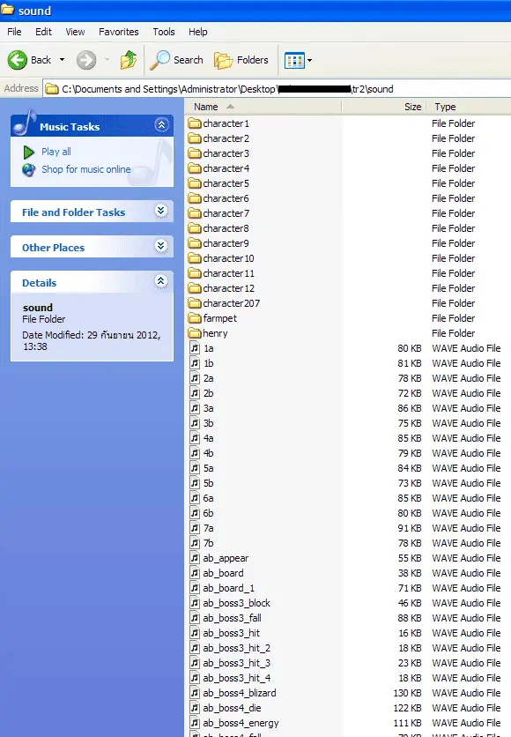Expand the File and Folder Tasks panel
Screen dimensions: 511x737
coord(161,211)
